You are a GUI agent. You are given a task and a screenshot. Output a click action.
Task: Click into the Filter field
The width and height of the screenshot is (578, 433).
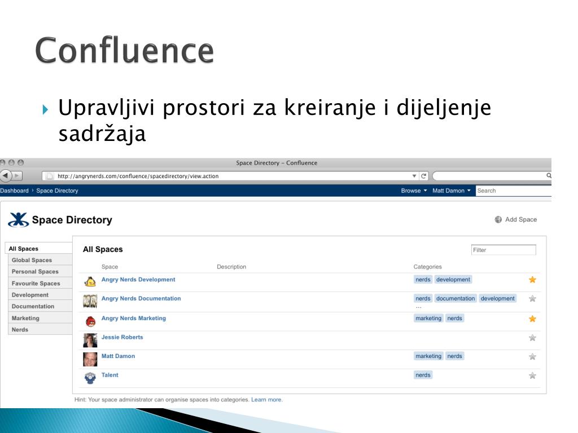(x=503, y=250)
